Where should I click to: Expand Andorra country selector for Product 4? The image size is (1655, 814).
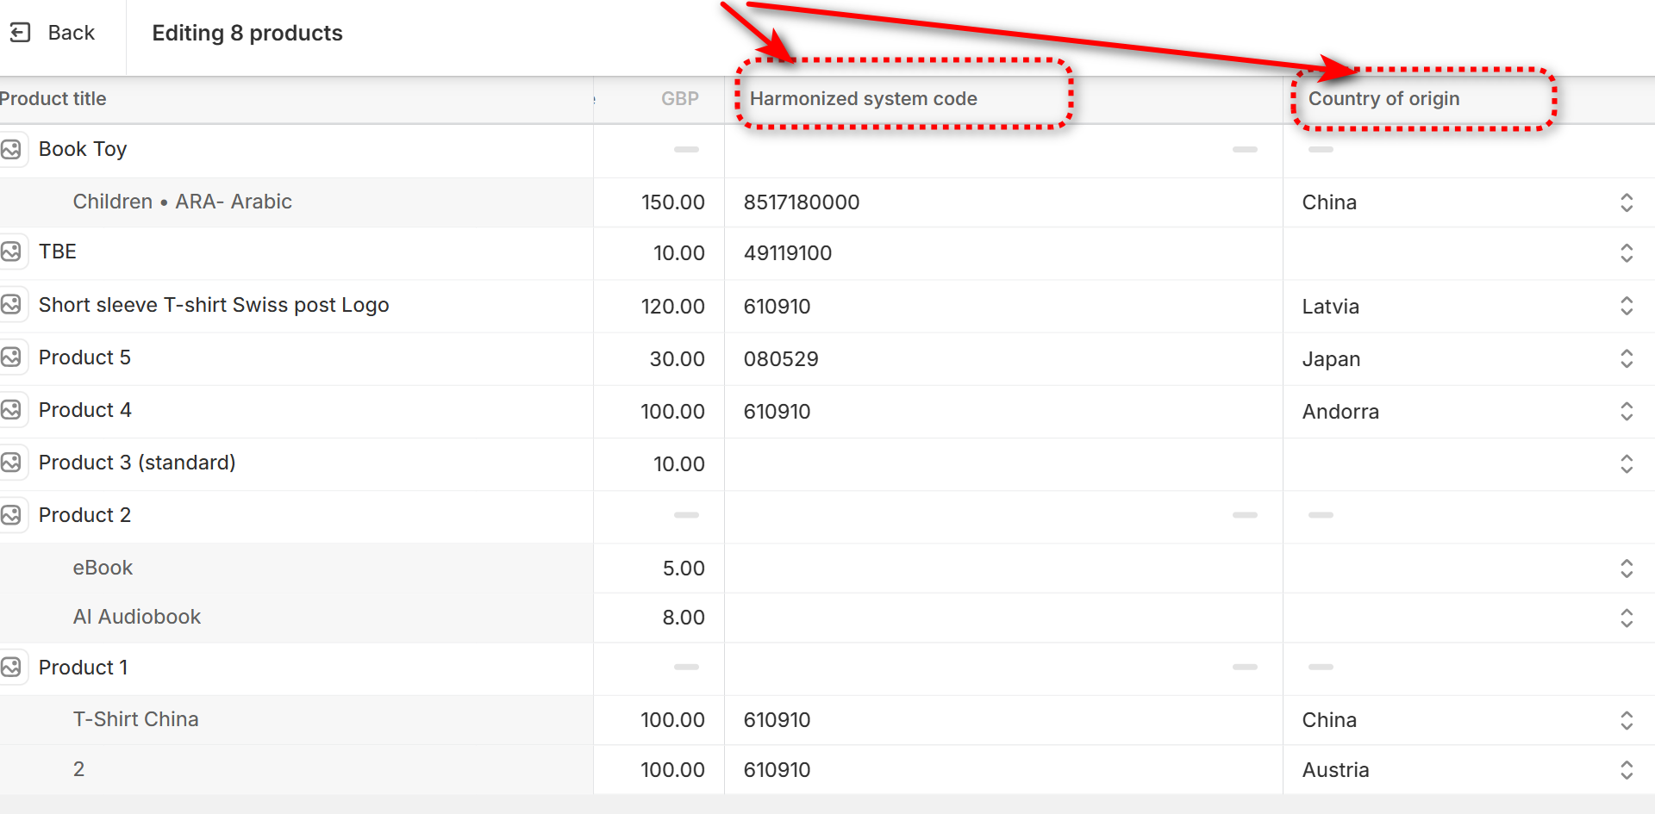(x=1626, y=411)
